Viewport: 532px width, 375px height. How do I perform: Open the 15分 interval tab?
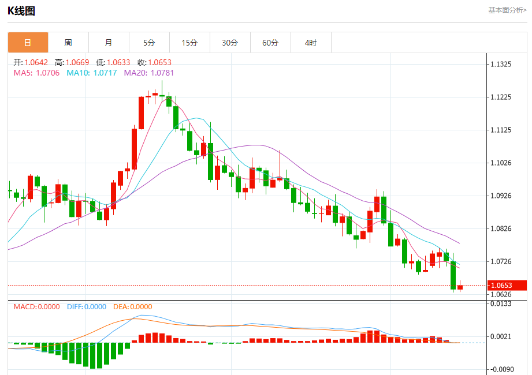(189, 43)
